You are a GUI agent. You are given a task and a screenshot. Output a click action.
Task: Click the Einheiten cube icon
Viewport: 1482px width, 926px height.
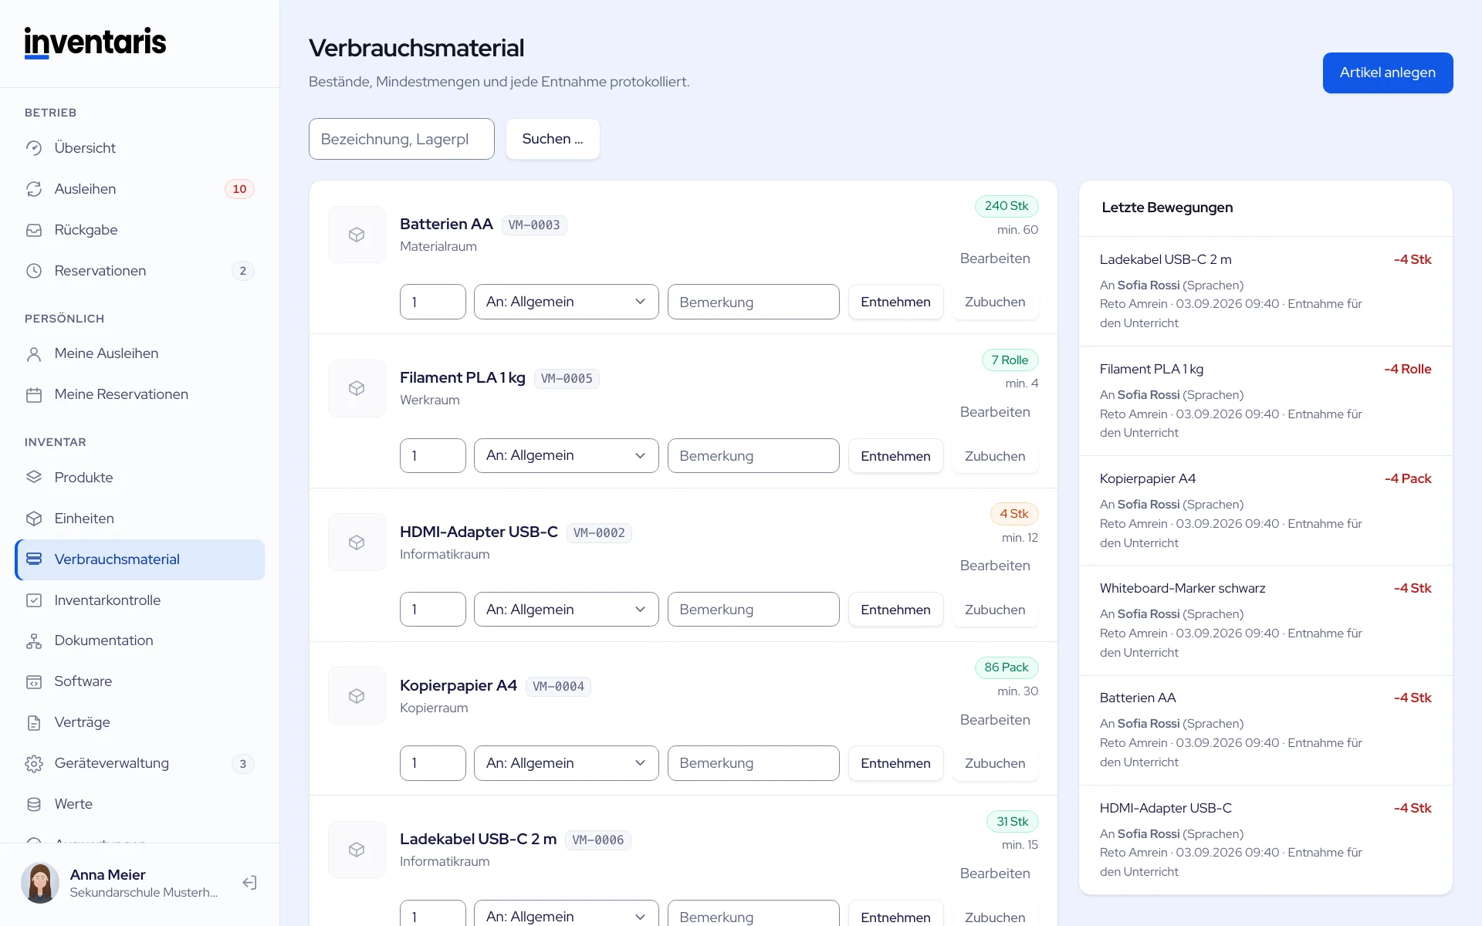[x=34, y=519]
